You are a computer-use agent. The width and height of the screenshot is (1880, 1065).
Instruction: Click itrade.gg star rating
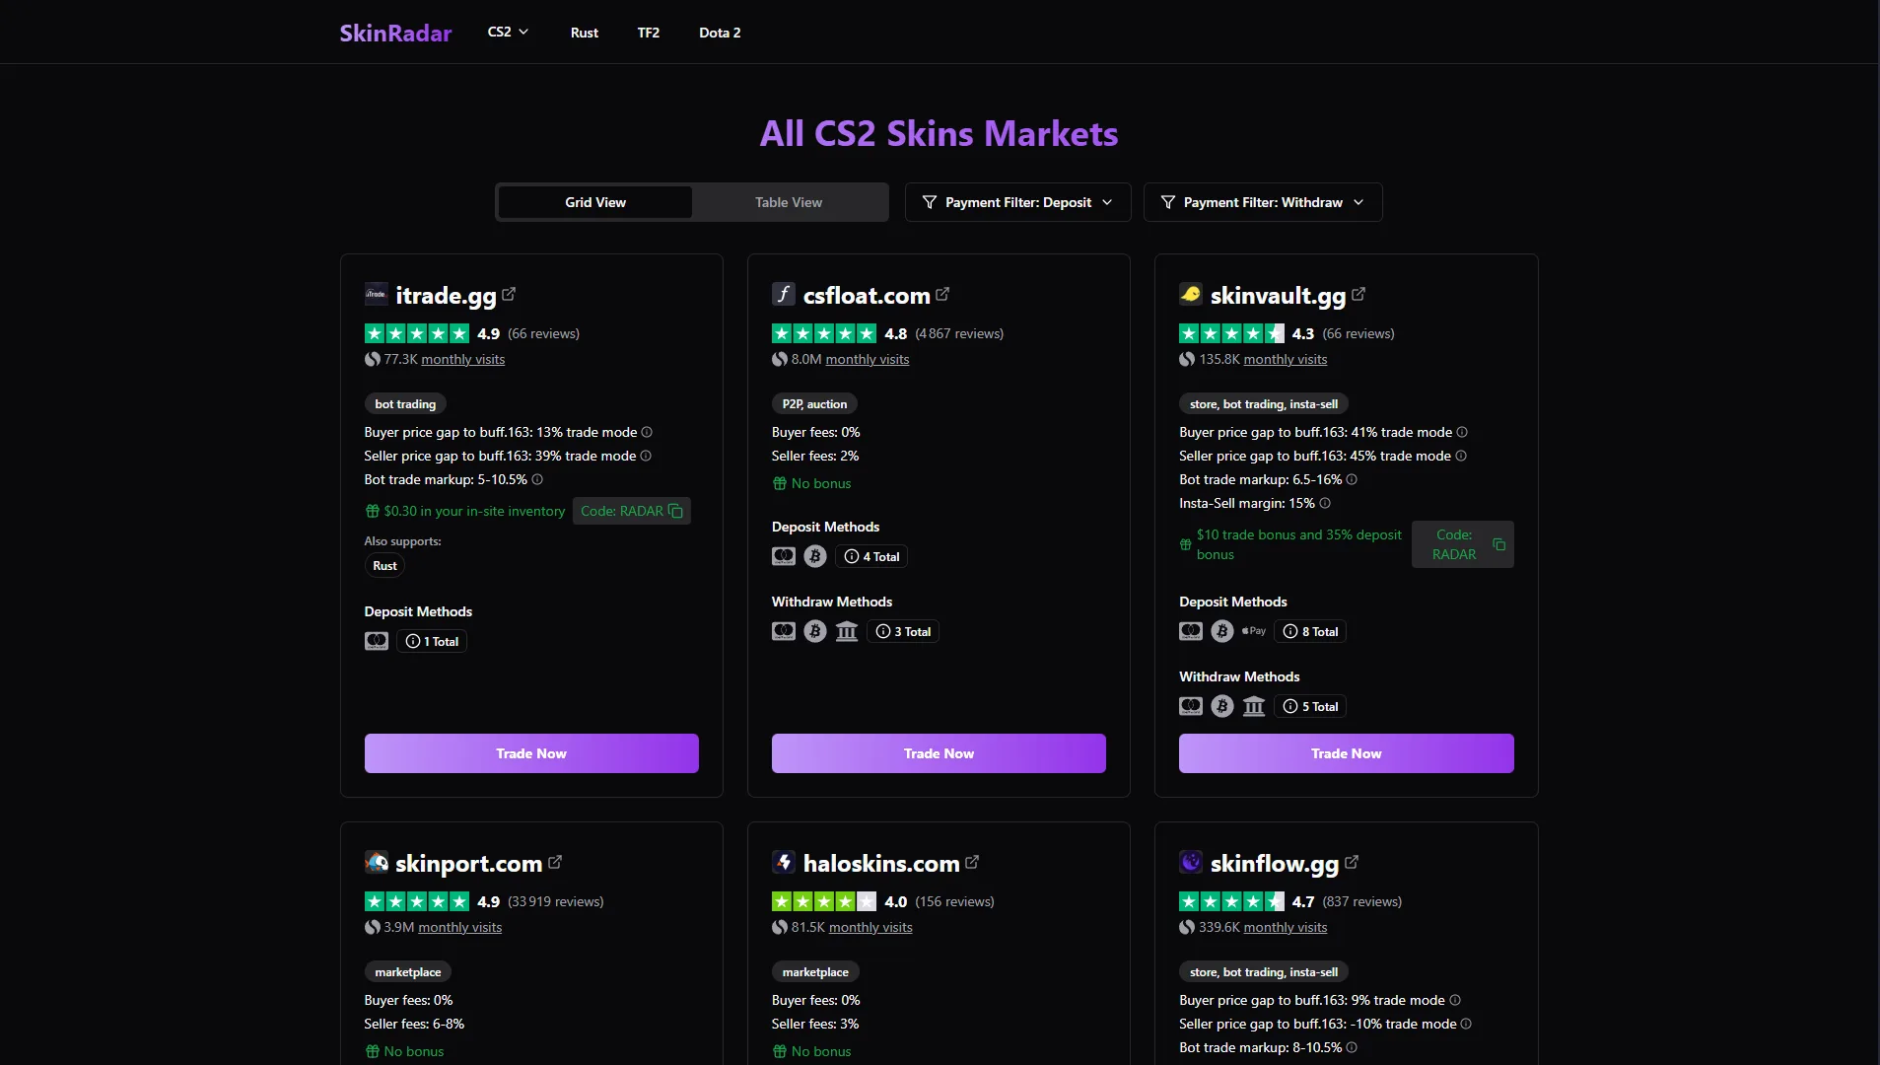(x=417, y=333)
